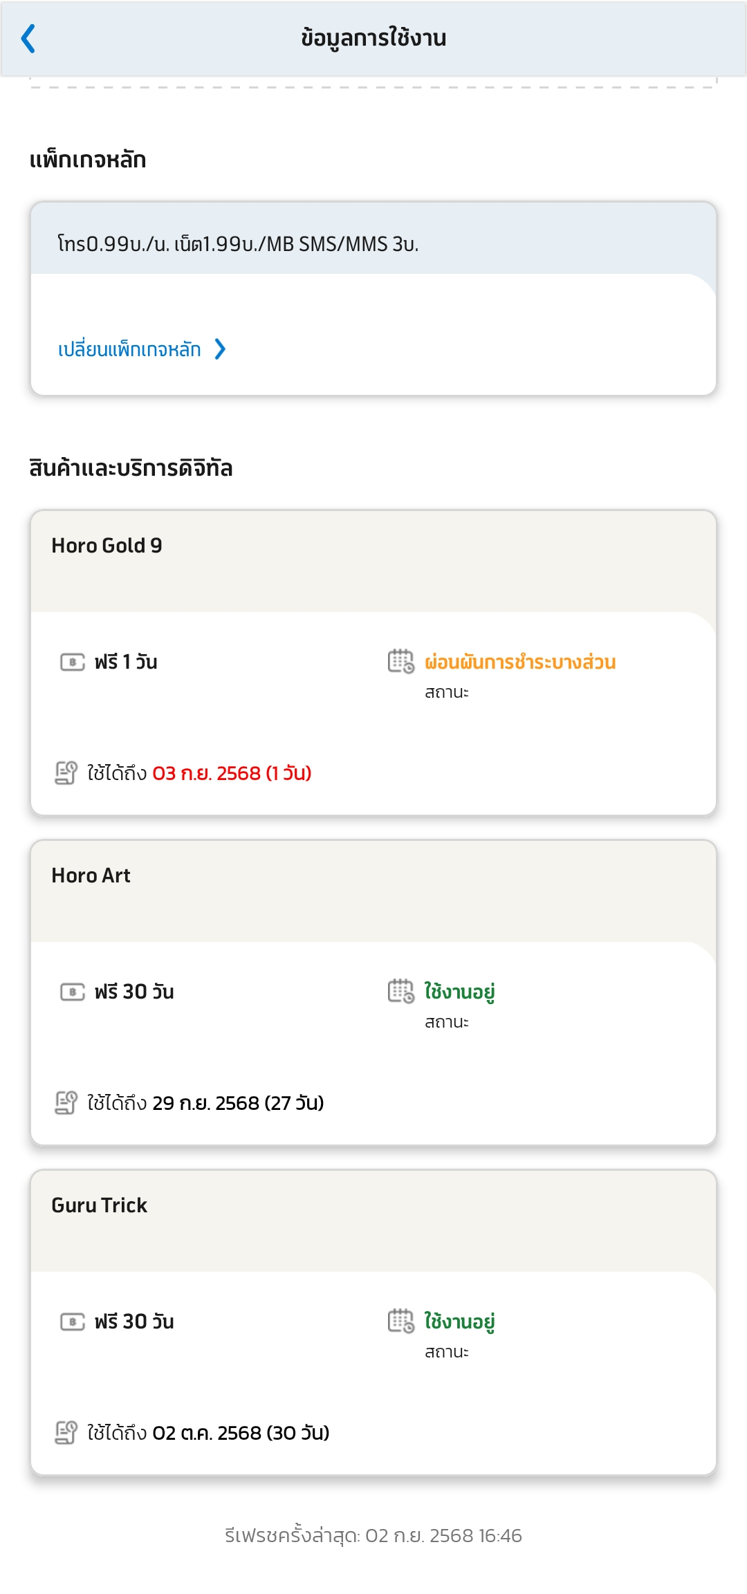Image resolution: width=747 pixels, height=1594 pixels.
Task: Click price icon in Guru Trick card
Action: point(73,1322)
